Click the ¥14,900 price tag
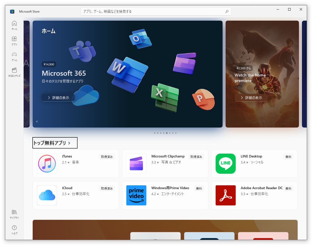The height and width of the screenshot is (245, 312). (49, 64)
